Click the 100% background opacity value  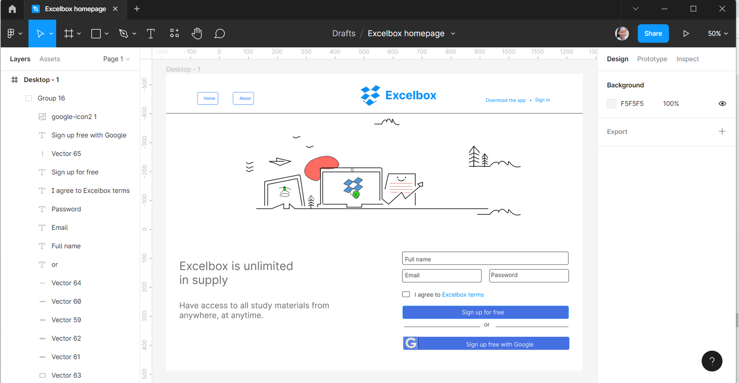pos(671,103)
